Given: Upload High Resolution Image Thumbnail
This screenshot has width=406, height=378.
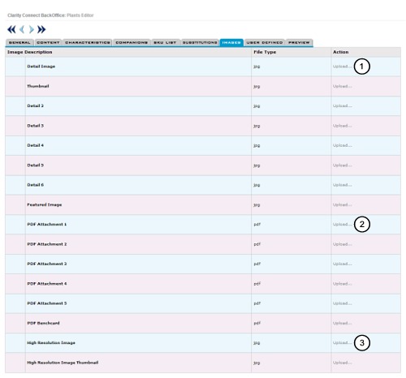Looking at the screenshot, I should 343,363.
